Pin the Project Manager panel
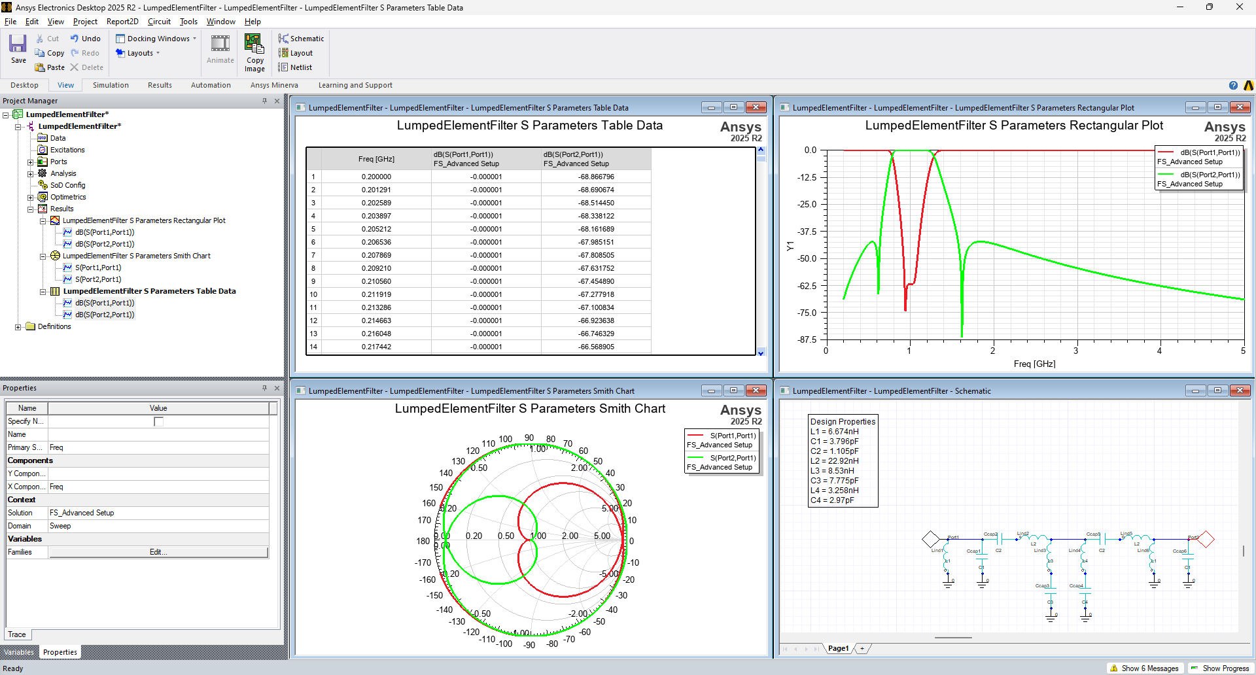The height and width of the screenshot is (675, 1256). [x=264, y=101]
